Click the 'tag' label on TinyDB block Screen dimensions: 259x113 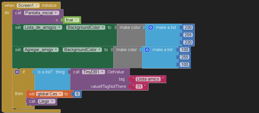click(x=122, y=79)
